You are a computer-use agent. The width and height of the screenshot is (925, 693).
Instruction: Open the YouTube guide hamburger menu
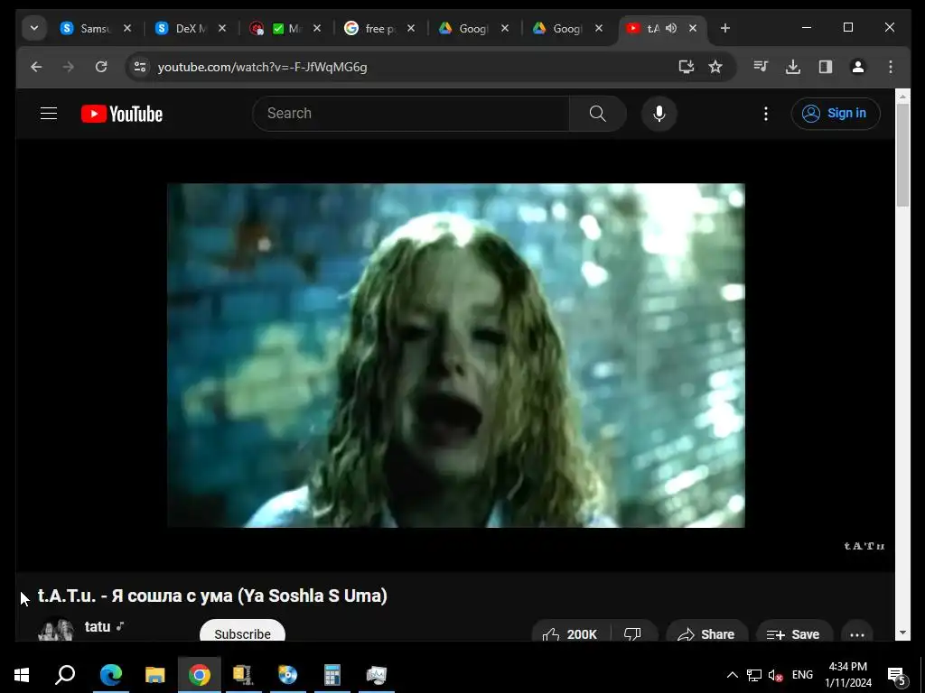49,113
